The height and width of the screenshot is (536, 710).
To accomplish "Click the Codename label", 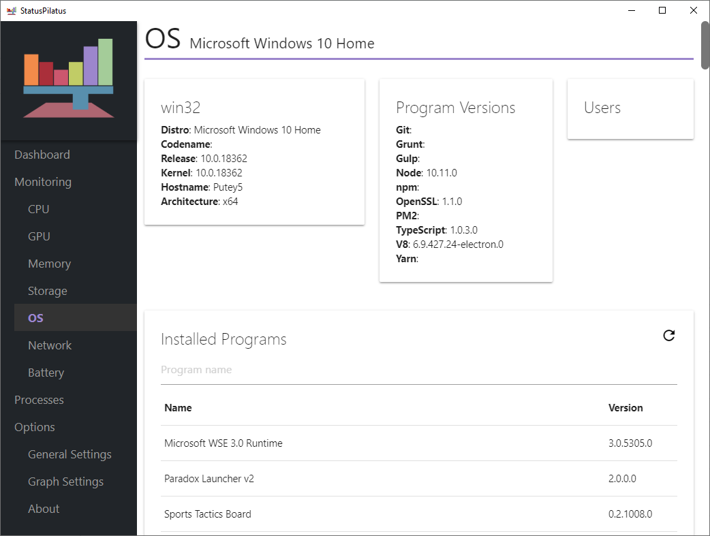I will 187,144.
